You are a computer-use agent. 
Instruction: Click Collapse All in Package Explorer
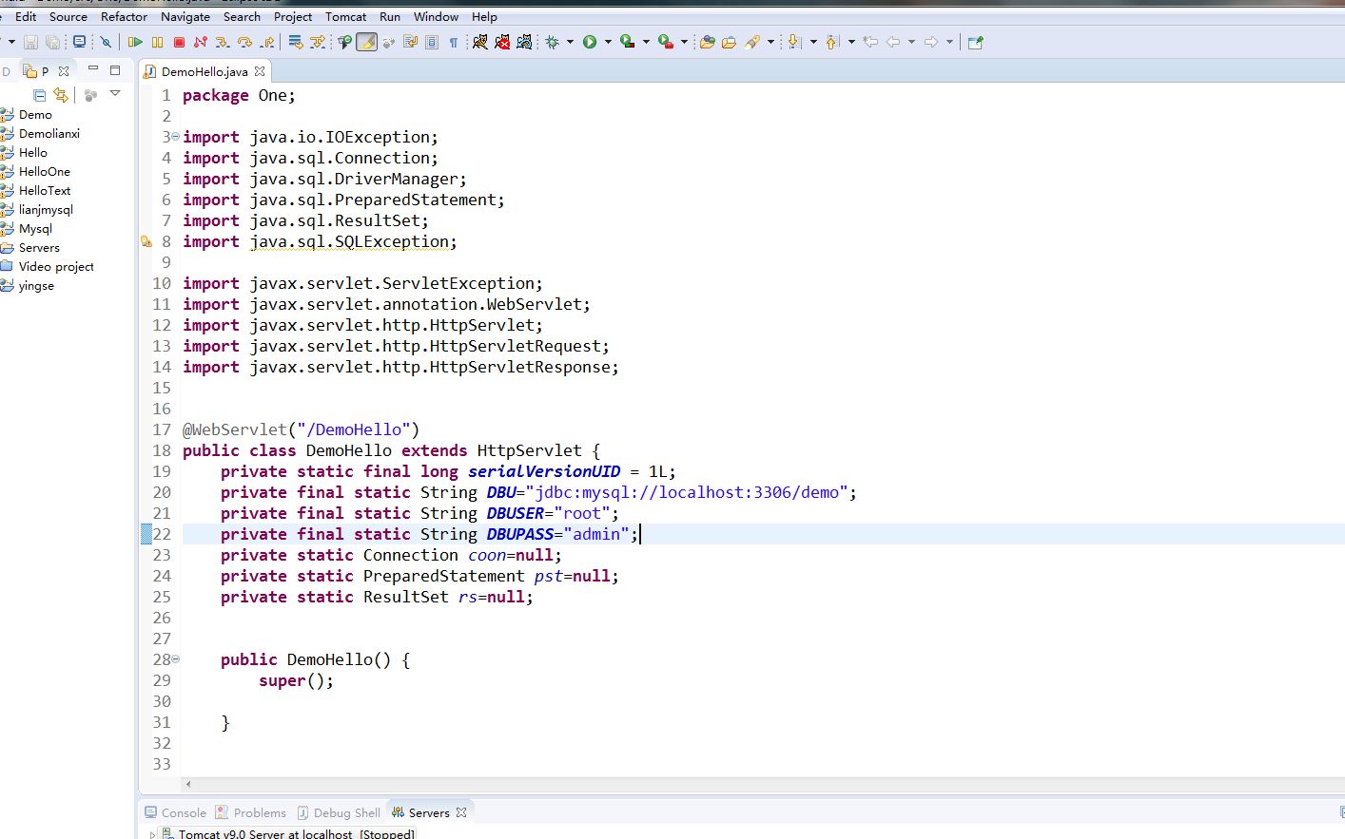pos(39,95)
